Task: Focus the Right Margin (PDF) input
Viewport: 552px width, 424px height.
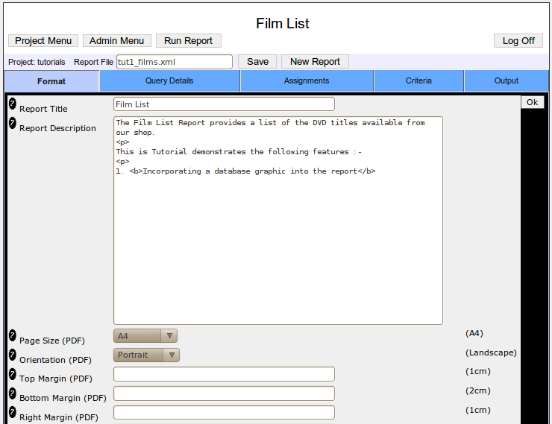Action: tap(224, 412)
